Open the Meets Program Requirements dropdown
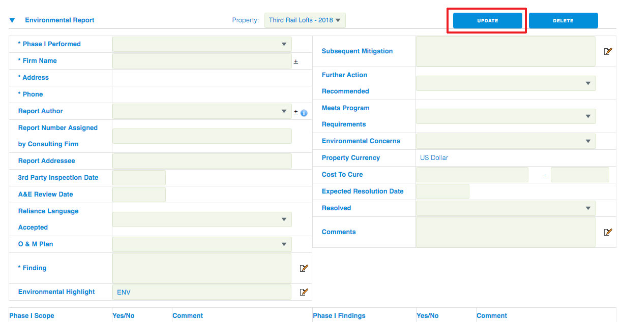The width and height of the screenshot is (623, 322). [x=506, y=116]
